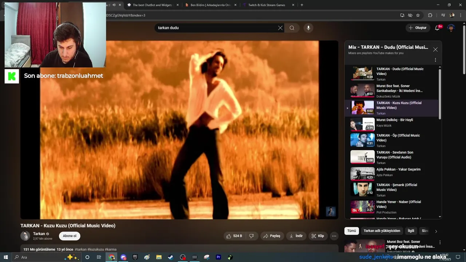466x262 pixels.
Task: Click the crossed-eye privacy icon in the address bar
Action: coord(410,15)
